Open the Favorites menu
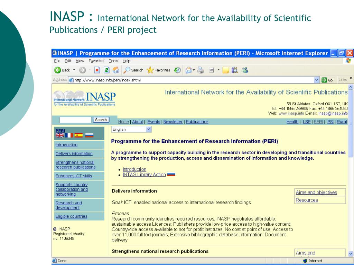354x265 pixels. coord(96,61)
